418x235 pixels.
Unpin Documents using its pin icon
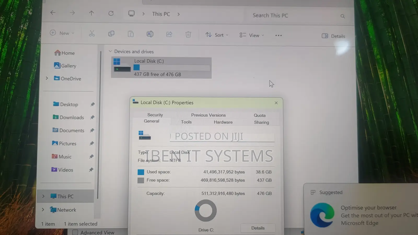pyautogui.click(x=92, y=130)
